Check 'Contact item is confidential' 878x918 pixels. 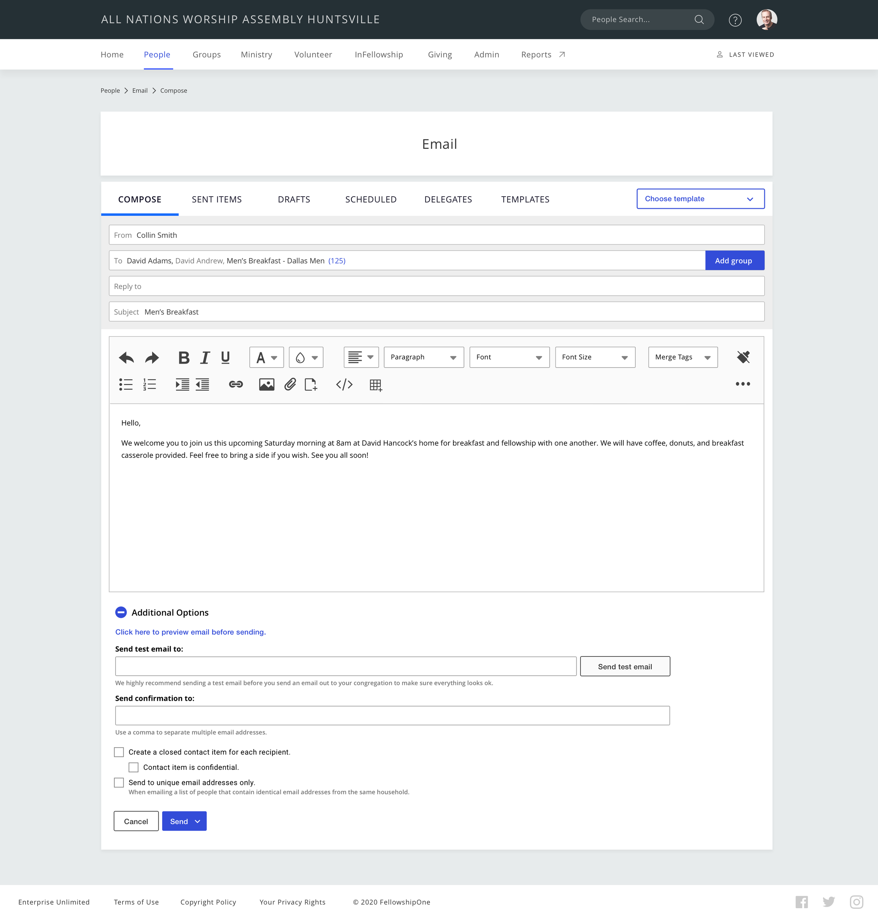(133, 767)
